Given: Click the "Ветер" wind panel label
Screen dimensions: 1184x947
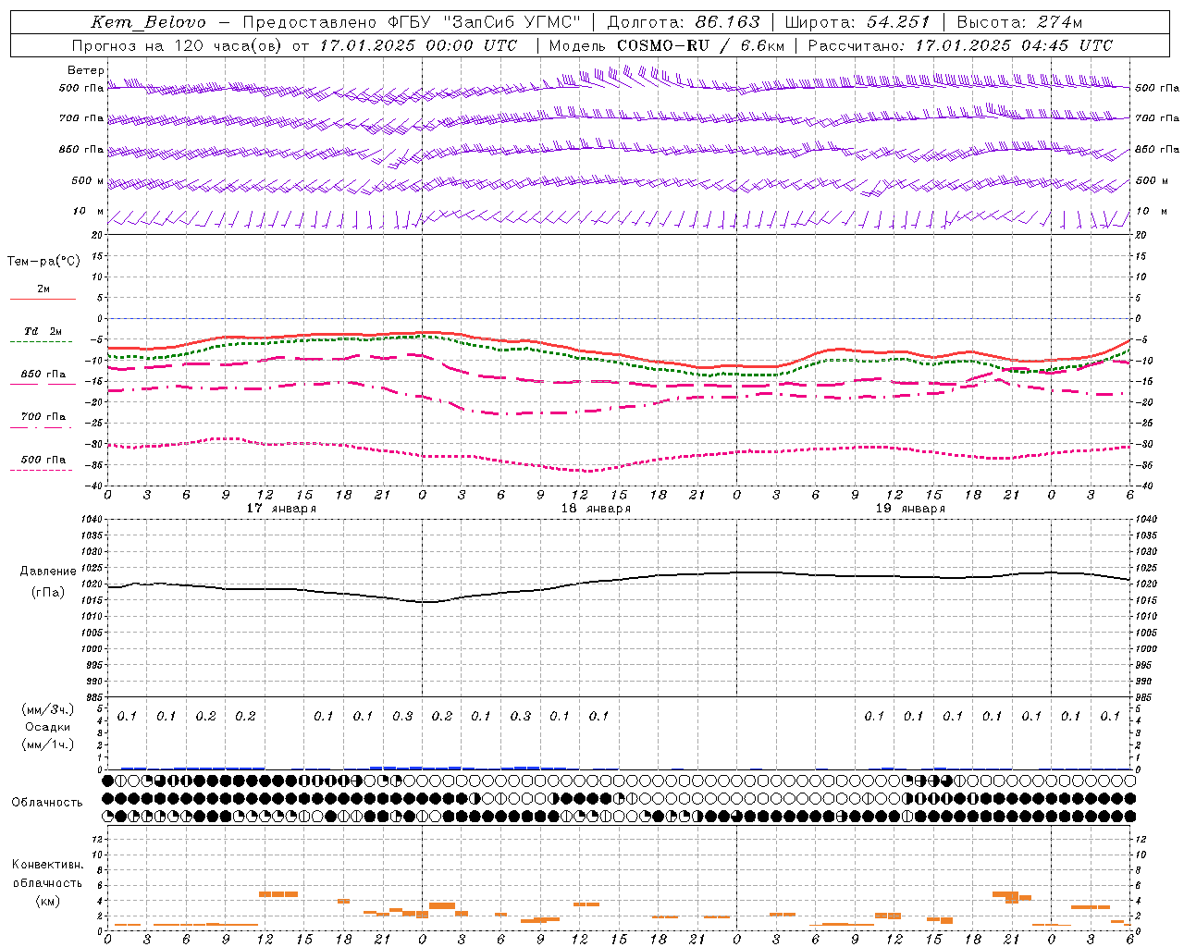Looking at the screenshot, I should pos(86,70).
